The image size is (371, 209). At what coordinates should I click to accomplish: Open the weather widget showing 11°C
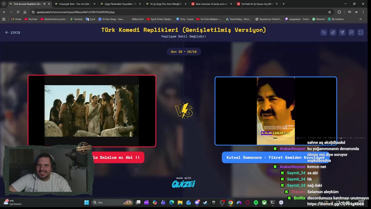[x=12, y=202]
